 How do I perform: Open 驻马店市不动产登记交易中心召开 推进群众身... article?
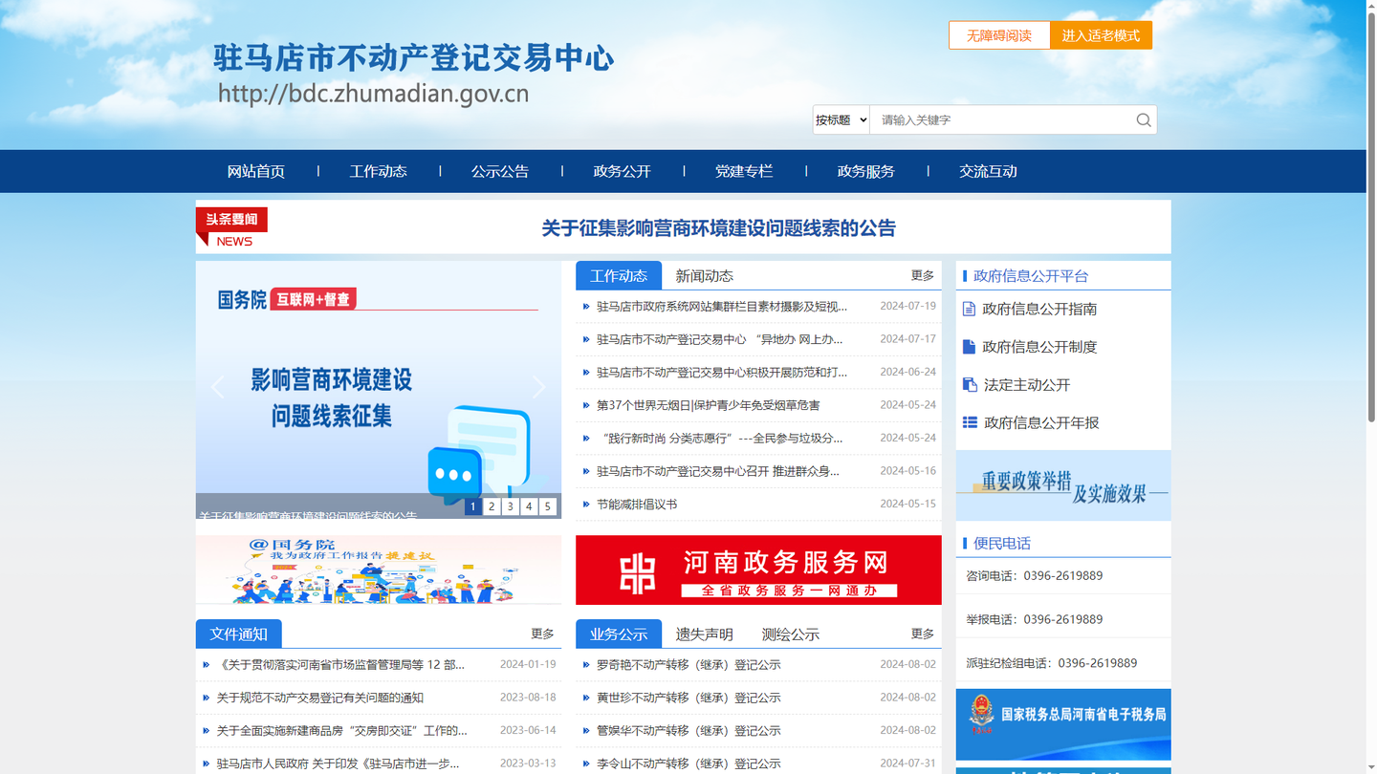pyautogui.click(x=718, y=471)
